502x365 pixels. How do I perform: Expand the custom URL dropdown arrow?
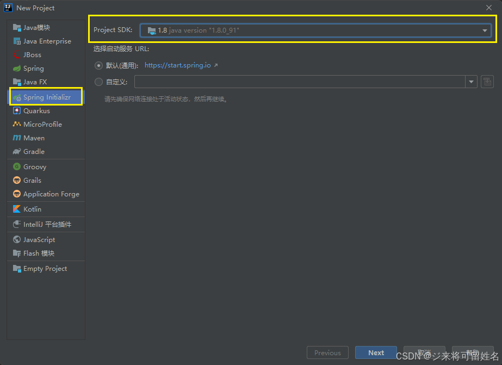(x=471, y=82)
